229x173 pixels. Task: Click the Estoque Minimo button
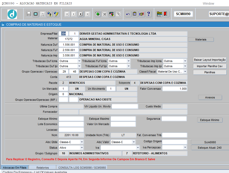point(210,120)
